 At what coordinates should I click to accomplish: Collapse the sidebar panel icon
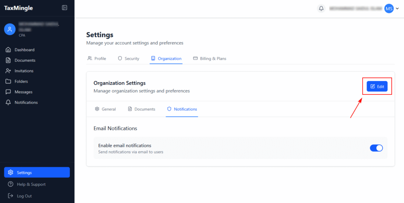point(65,8)
